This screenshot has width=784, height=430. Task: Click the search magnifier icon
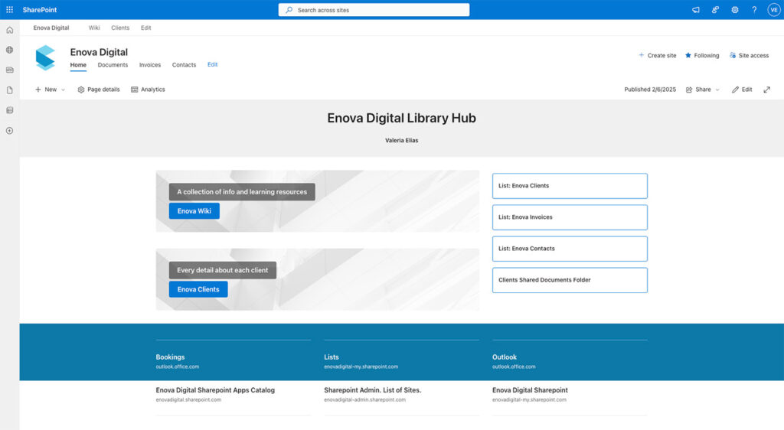289,9
